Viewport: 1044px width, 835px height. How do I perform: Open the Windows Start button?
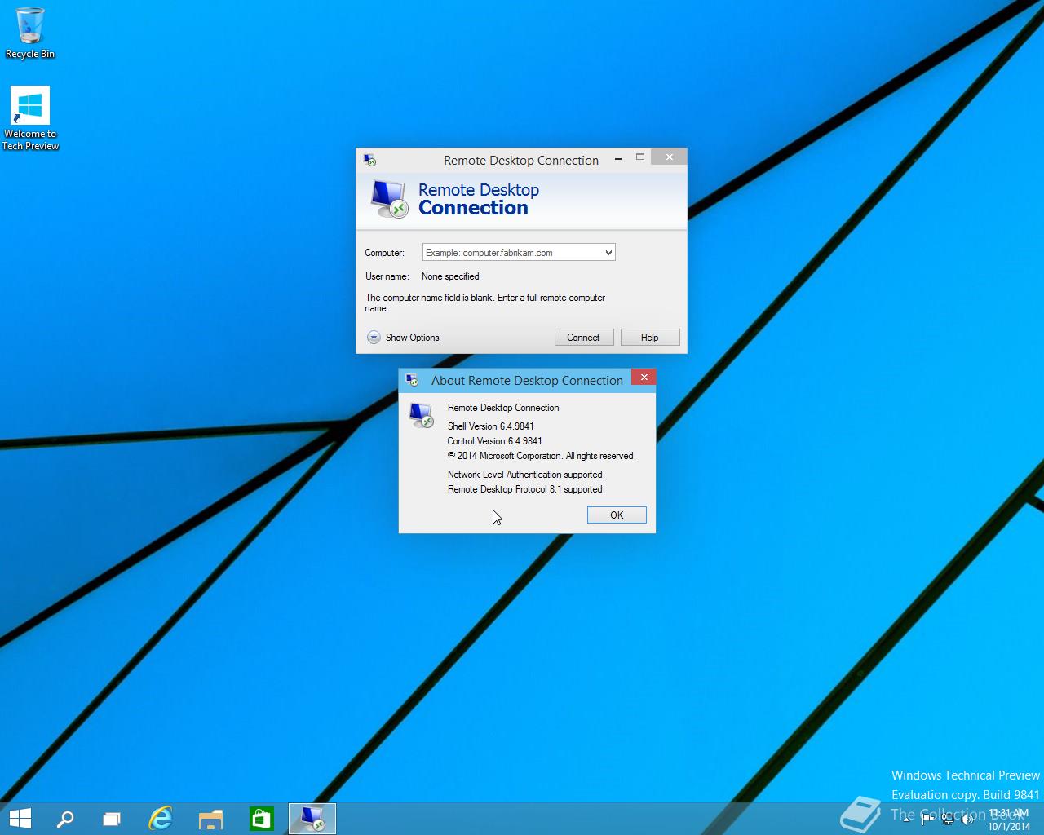click(x=20, y=819)
